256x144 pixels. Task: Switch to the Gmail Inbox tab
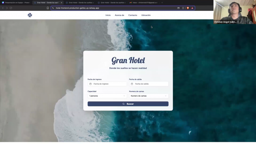[x=144, y=2]
